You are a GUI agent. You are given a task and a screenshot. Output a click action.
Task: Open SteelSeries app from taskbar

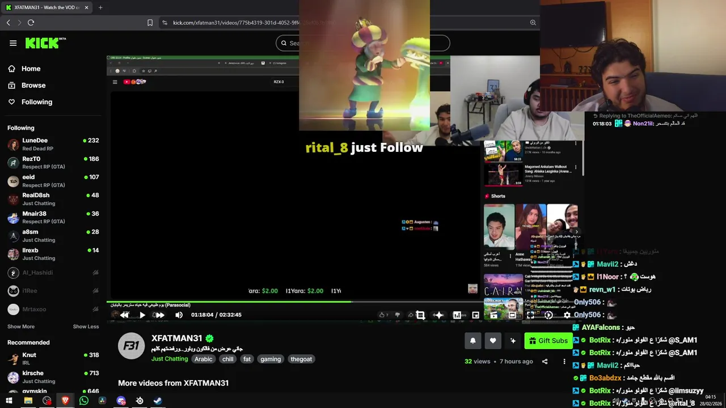click(140, 401)
